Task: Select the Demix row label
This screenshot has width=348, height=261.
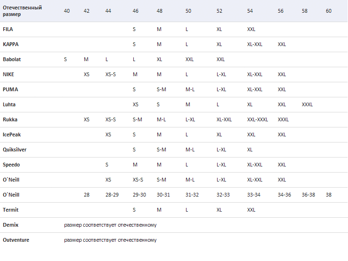Action: pyautogui.click(x=11, y=225)
